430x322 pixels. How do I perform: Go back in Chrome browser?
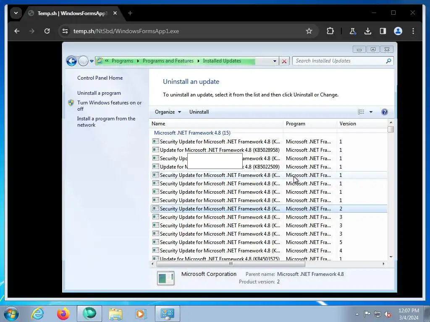click(17, 31)
